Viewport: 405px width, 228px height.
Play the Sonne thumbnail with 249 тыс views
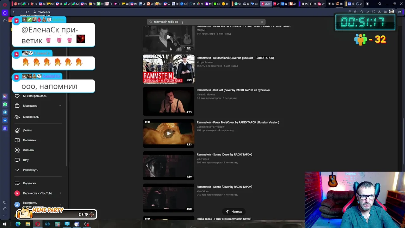coord(169,198)
